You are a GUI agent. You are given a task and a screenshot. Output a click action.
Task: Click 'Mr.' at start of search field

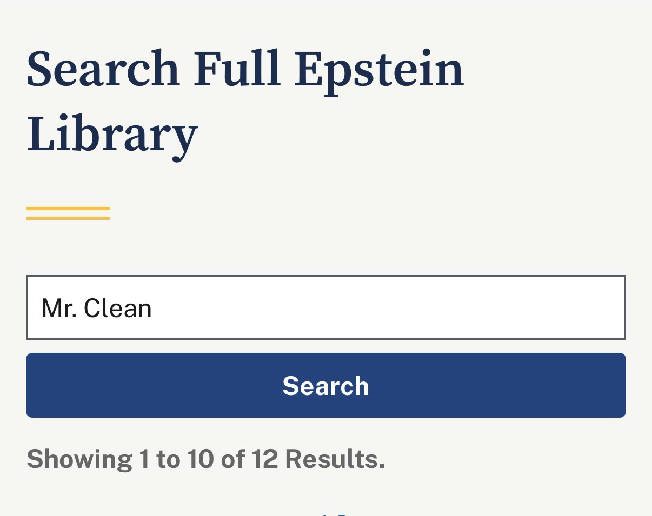pyautogui.click(x=58, y=308)
